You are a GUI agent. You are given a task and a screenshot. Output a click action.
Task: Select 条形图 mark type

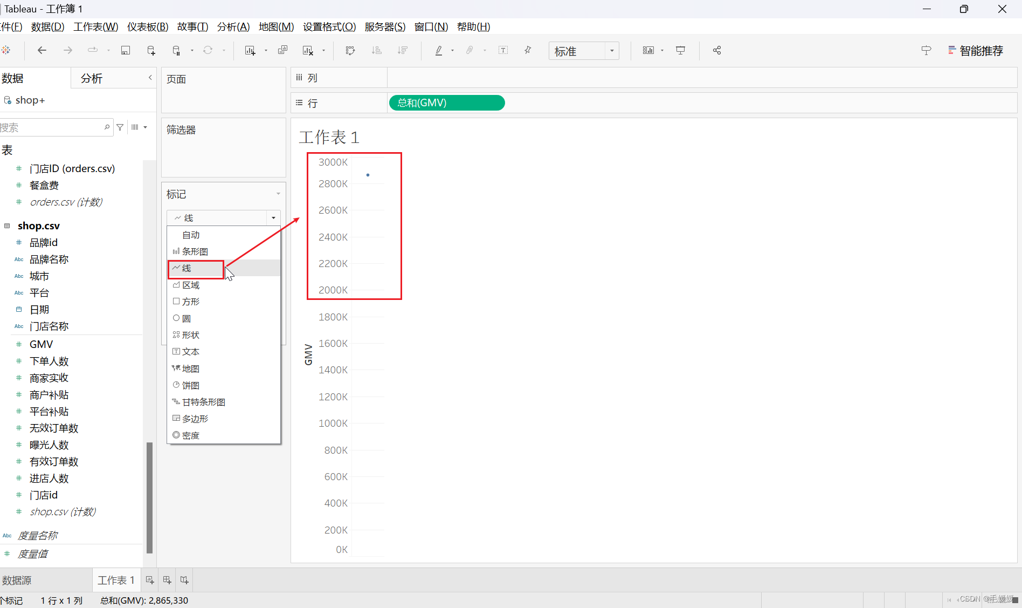pos(224,251)
